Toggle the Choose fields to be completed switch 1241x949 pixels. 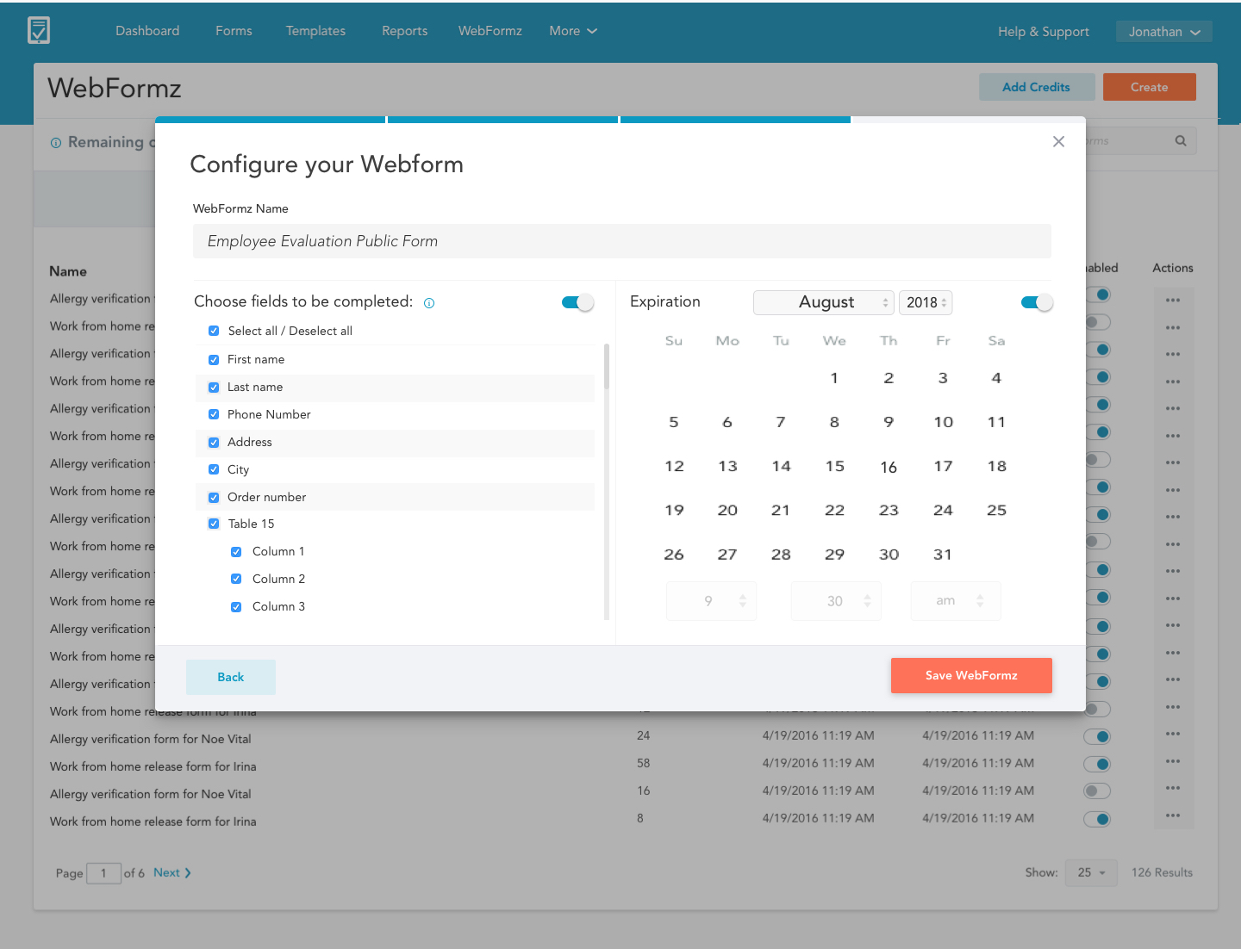tap(577, 302)
